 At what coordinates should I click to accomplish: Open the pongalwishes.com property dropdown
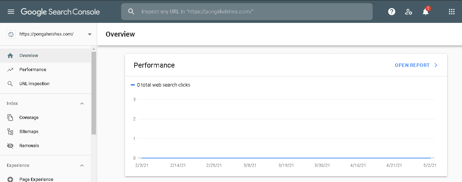click(x=89, y=34)
